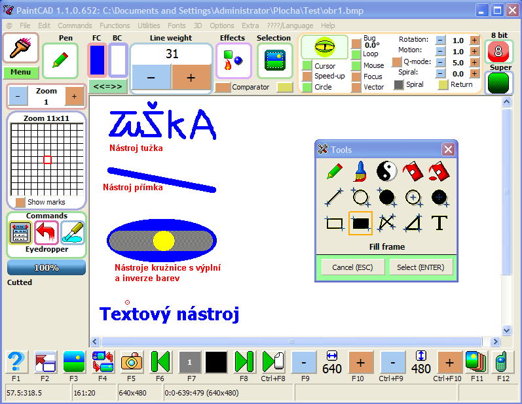
Task: Open the Functions menu
Action: point(115,25)
